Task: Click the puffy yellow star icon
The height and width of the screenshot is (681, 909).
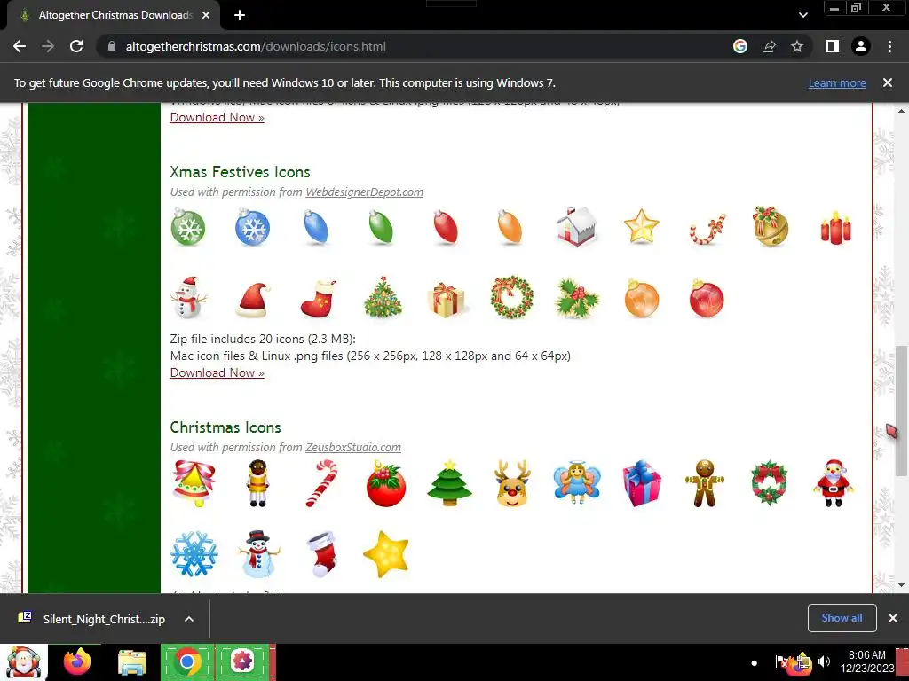Action: (386, 554)
